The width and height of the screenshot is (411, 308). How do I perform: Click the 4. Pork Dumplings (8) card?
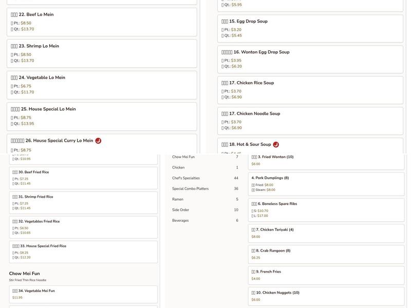[326, 184]
